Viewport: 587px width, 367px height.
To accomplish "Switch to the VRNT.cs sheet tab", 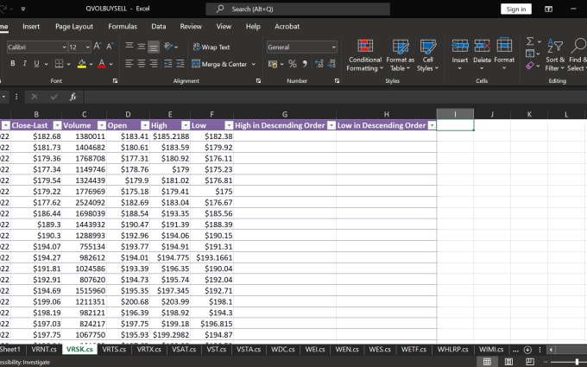I will click(x=44, y=350).
